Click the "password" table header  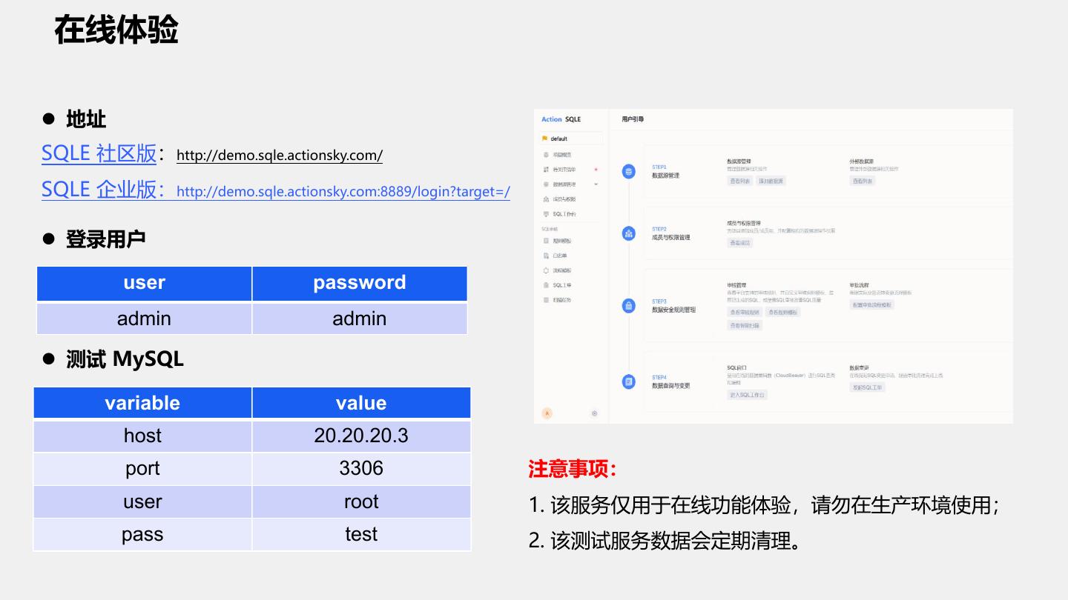(360, 283)
